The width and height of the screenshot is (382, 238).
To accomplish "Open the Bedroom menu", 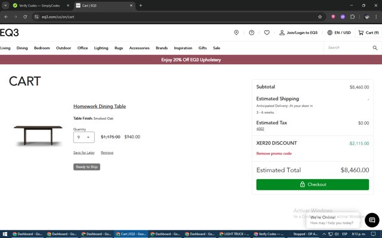I will pyautogui.click(x=42, y=48).
